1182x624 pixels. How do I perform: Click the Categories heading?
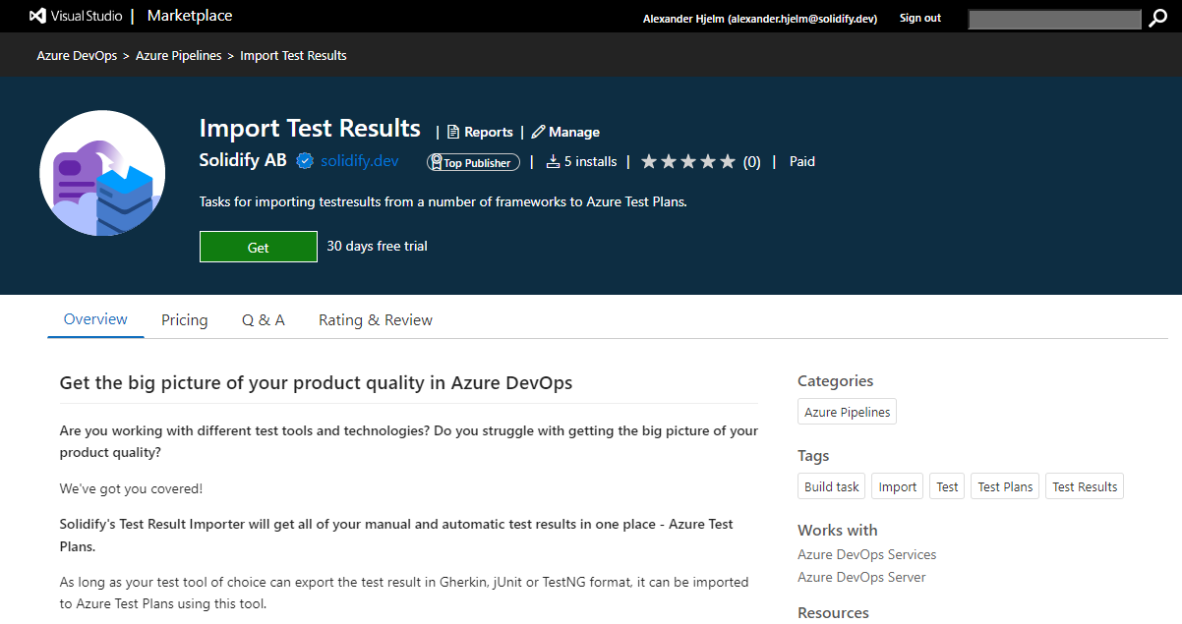[x=835, y=381]
